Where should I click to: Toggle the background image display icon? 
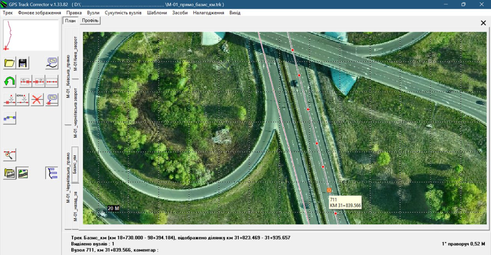point(23,173)
